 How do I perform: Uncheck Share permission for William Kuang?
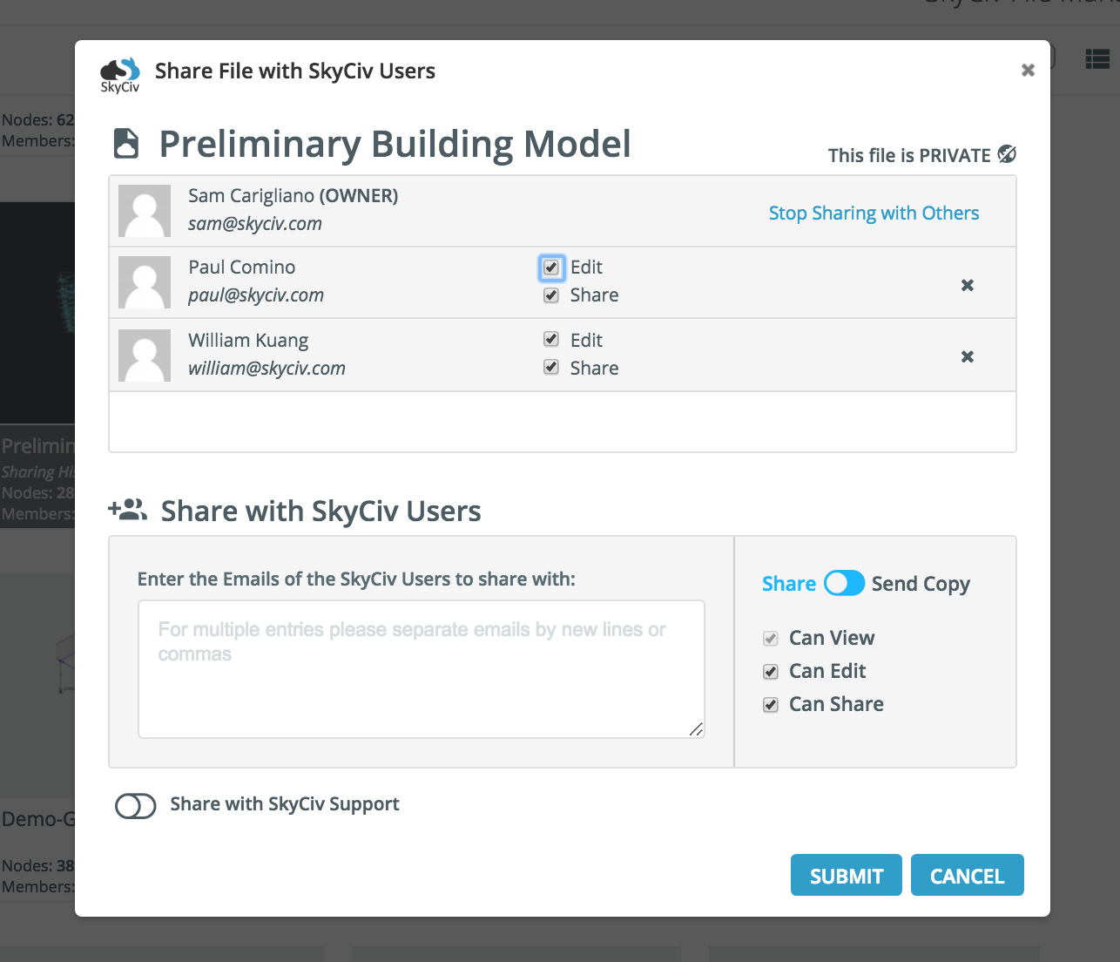pyautogui.click(x=550, y=367)
